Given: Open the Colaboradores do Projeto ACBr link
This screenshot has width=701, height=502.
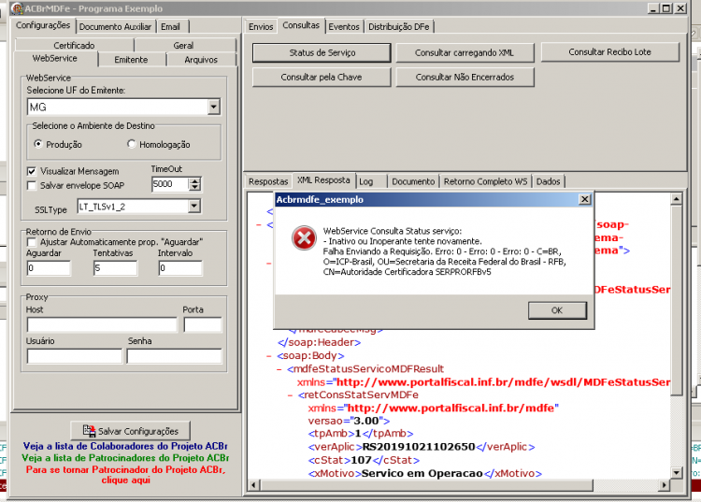Looking at the screenshot, I should point(125,446).
